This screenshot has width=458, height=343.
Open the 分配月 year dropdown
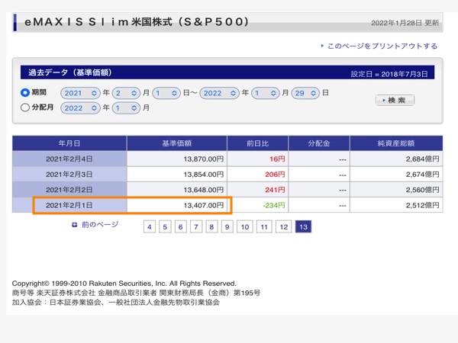coord(79,108)
